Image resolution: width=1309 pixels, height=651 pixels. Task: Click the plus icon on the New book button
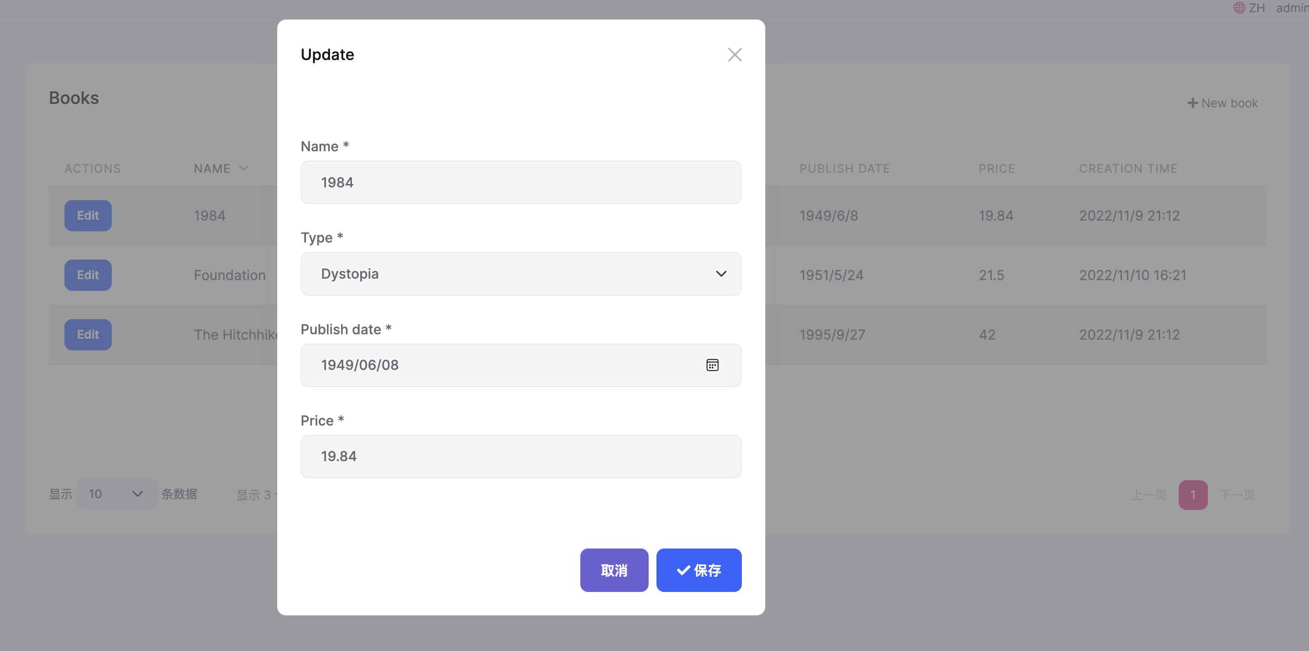[x=1193, y=102]
